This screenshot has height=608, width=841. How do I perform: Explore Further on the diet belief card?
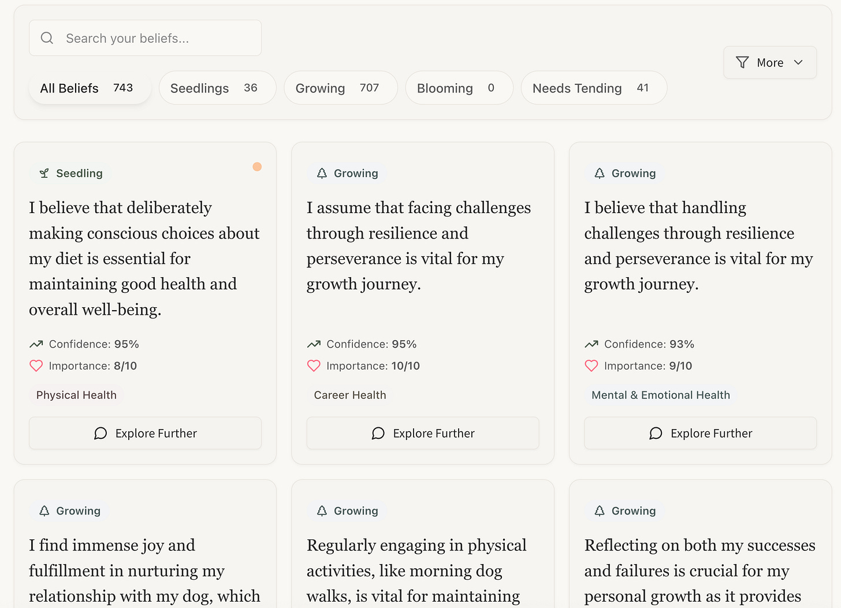coord(145,433)
